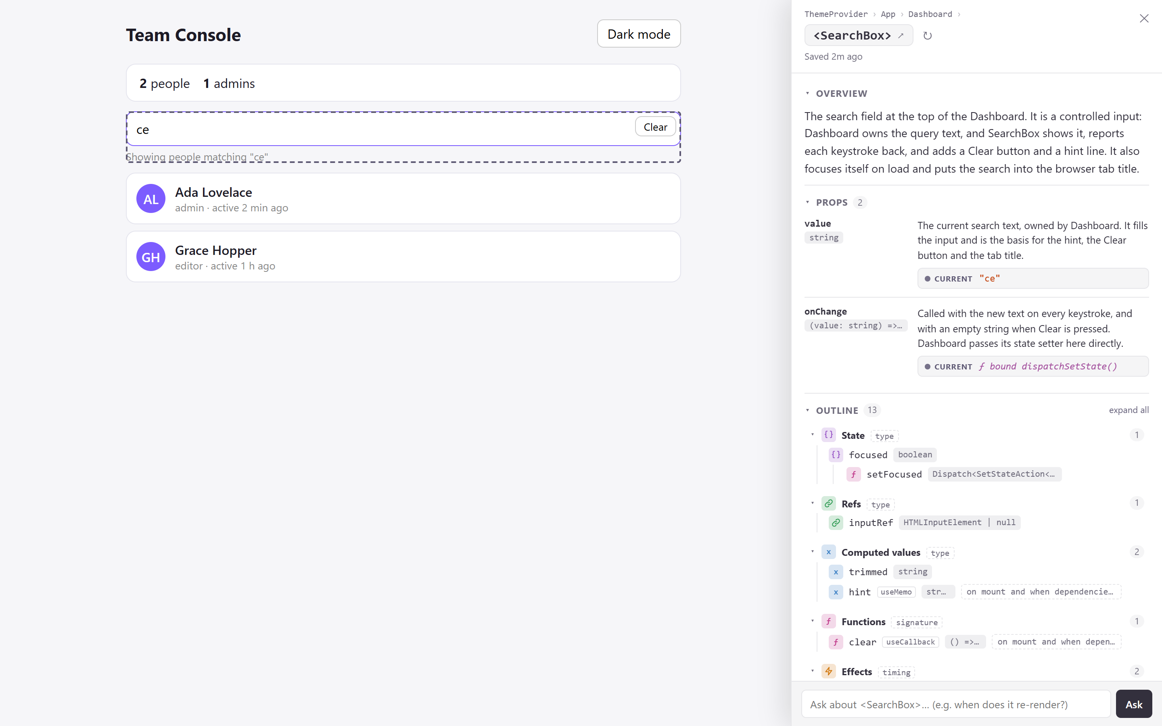Click Grace Hopper's GH avatar
1162x726 pixels.
click(x=151, y=257)
